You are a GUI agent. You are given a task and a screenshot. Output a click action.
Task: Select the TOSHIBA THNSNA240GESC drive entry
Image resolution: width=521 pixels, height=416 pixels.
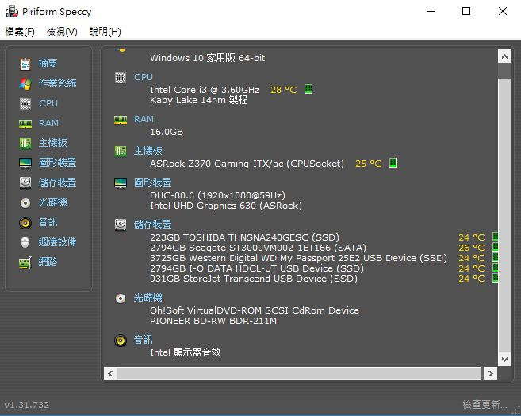(244, 237)
